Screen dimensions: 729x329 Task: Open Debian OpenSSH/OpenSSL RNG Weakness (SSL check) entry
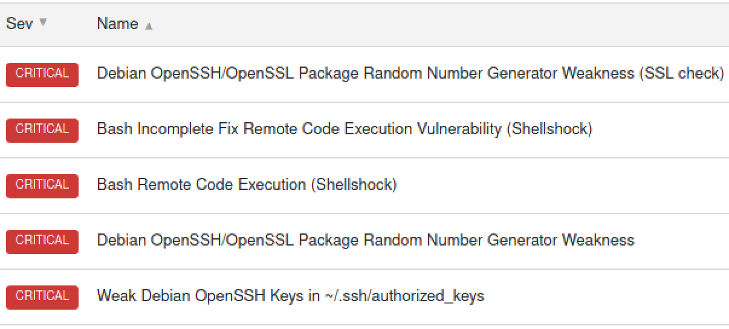(x=410, y=74)
